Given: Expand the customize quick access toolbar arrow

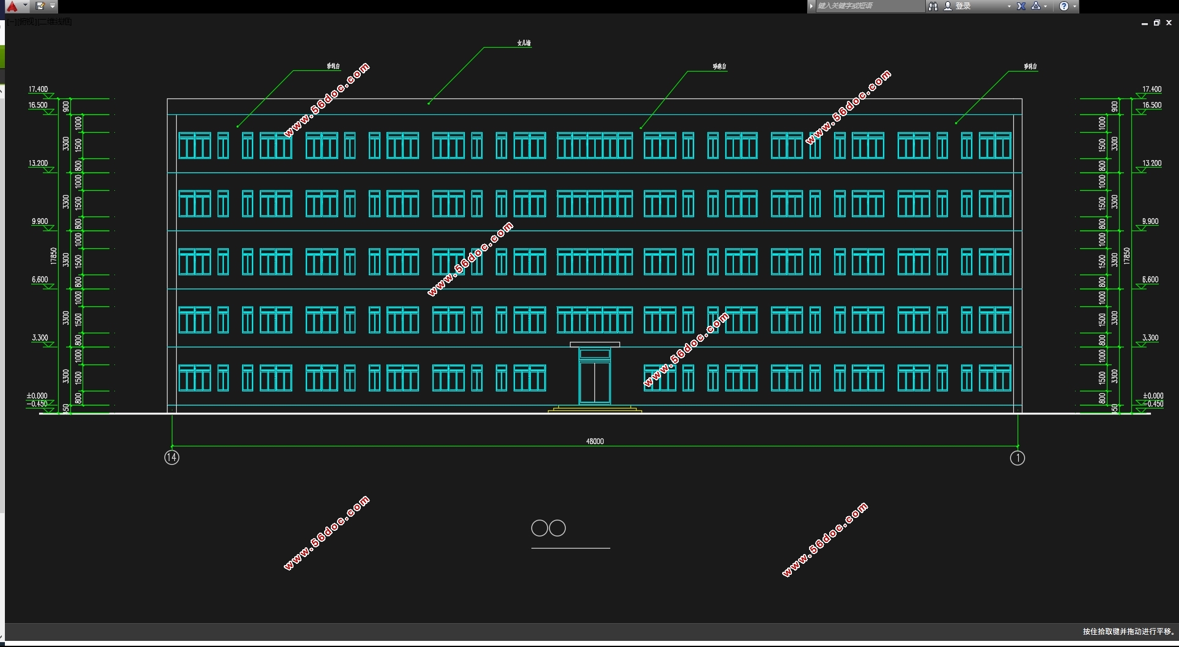Looking at the screenshot, I should coord(53,6).
